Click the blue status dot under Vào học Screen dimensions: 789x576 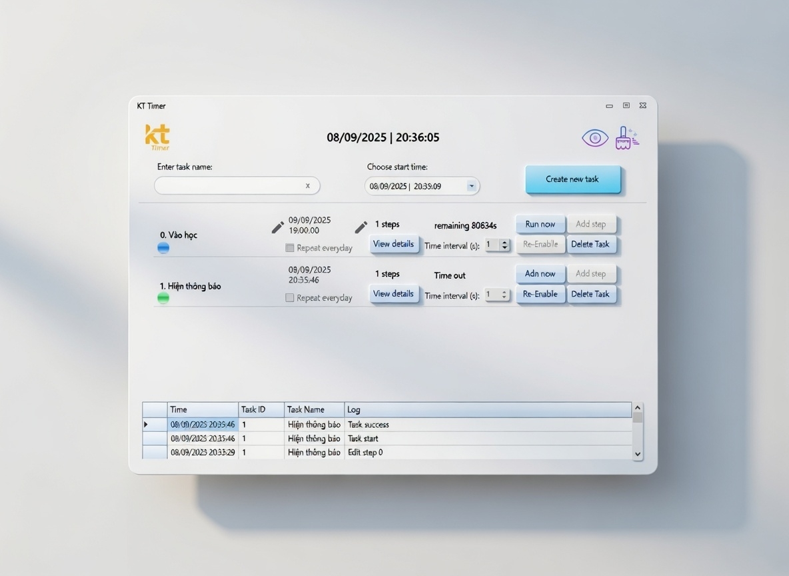coord(163,248)
